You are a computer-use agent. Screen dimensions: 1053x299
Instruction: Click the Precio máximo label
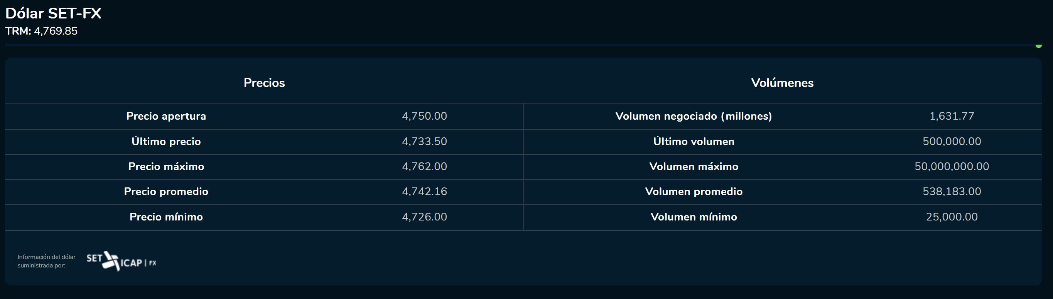(x=166, y=166)
